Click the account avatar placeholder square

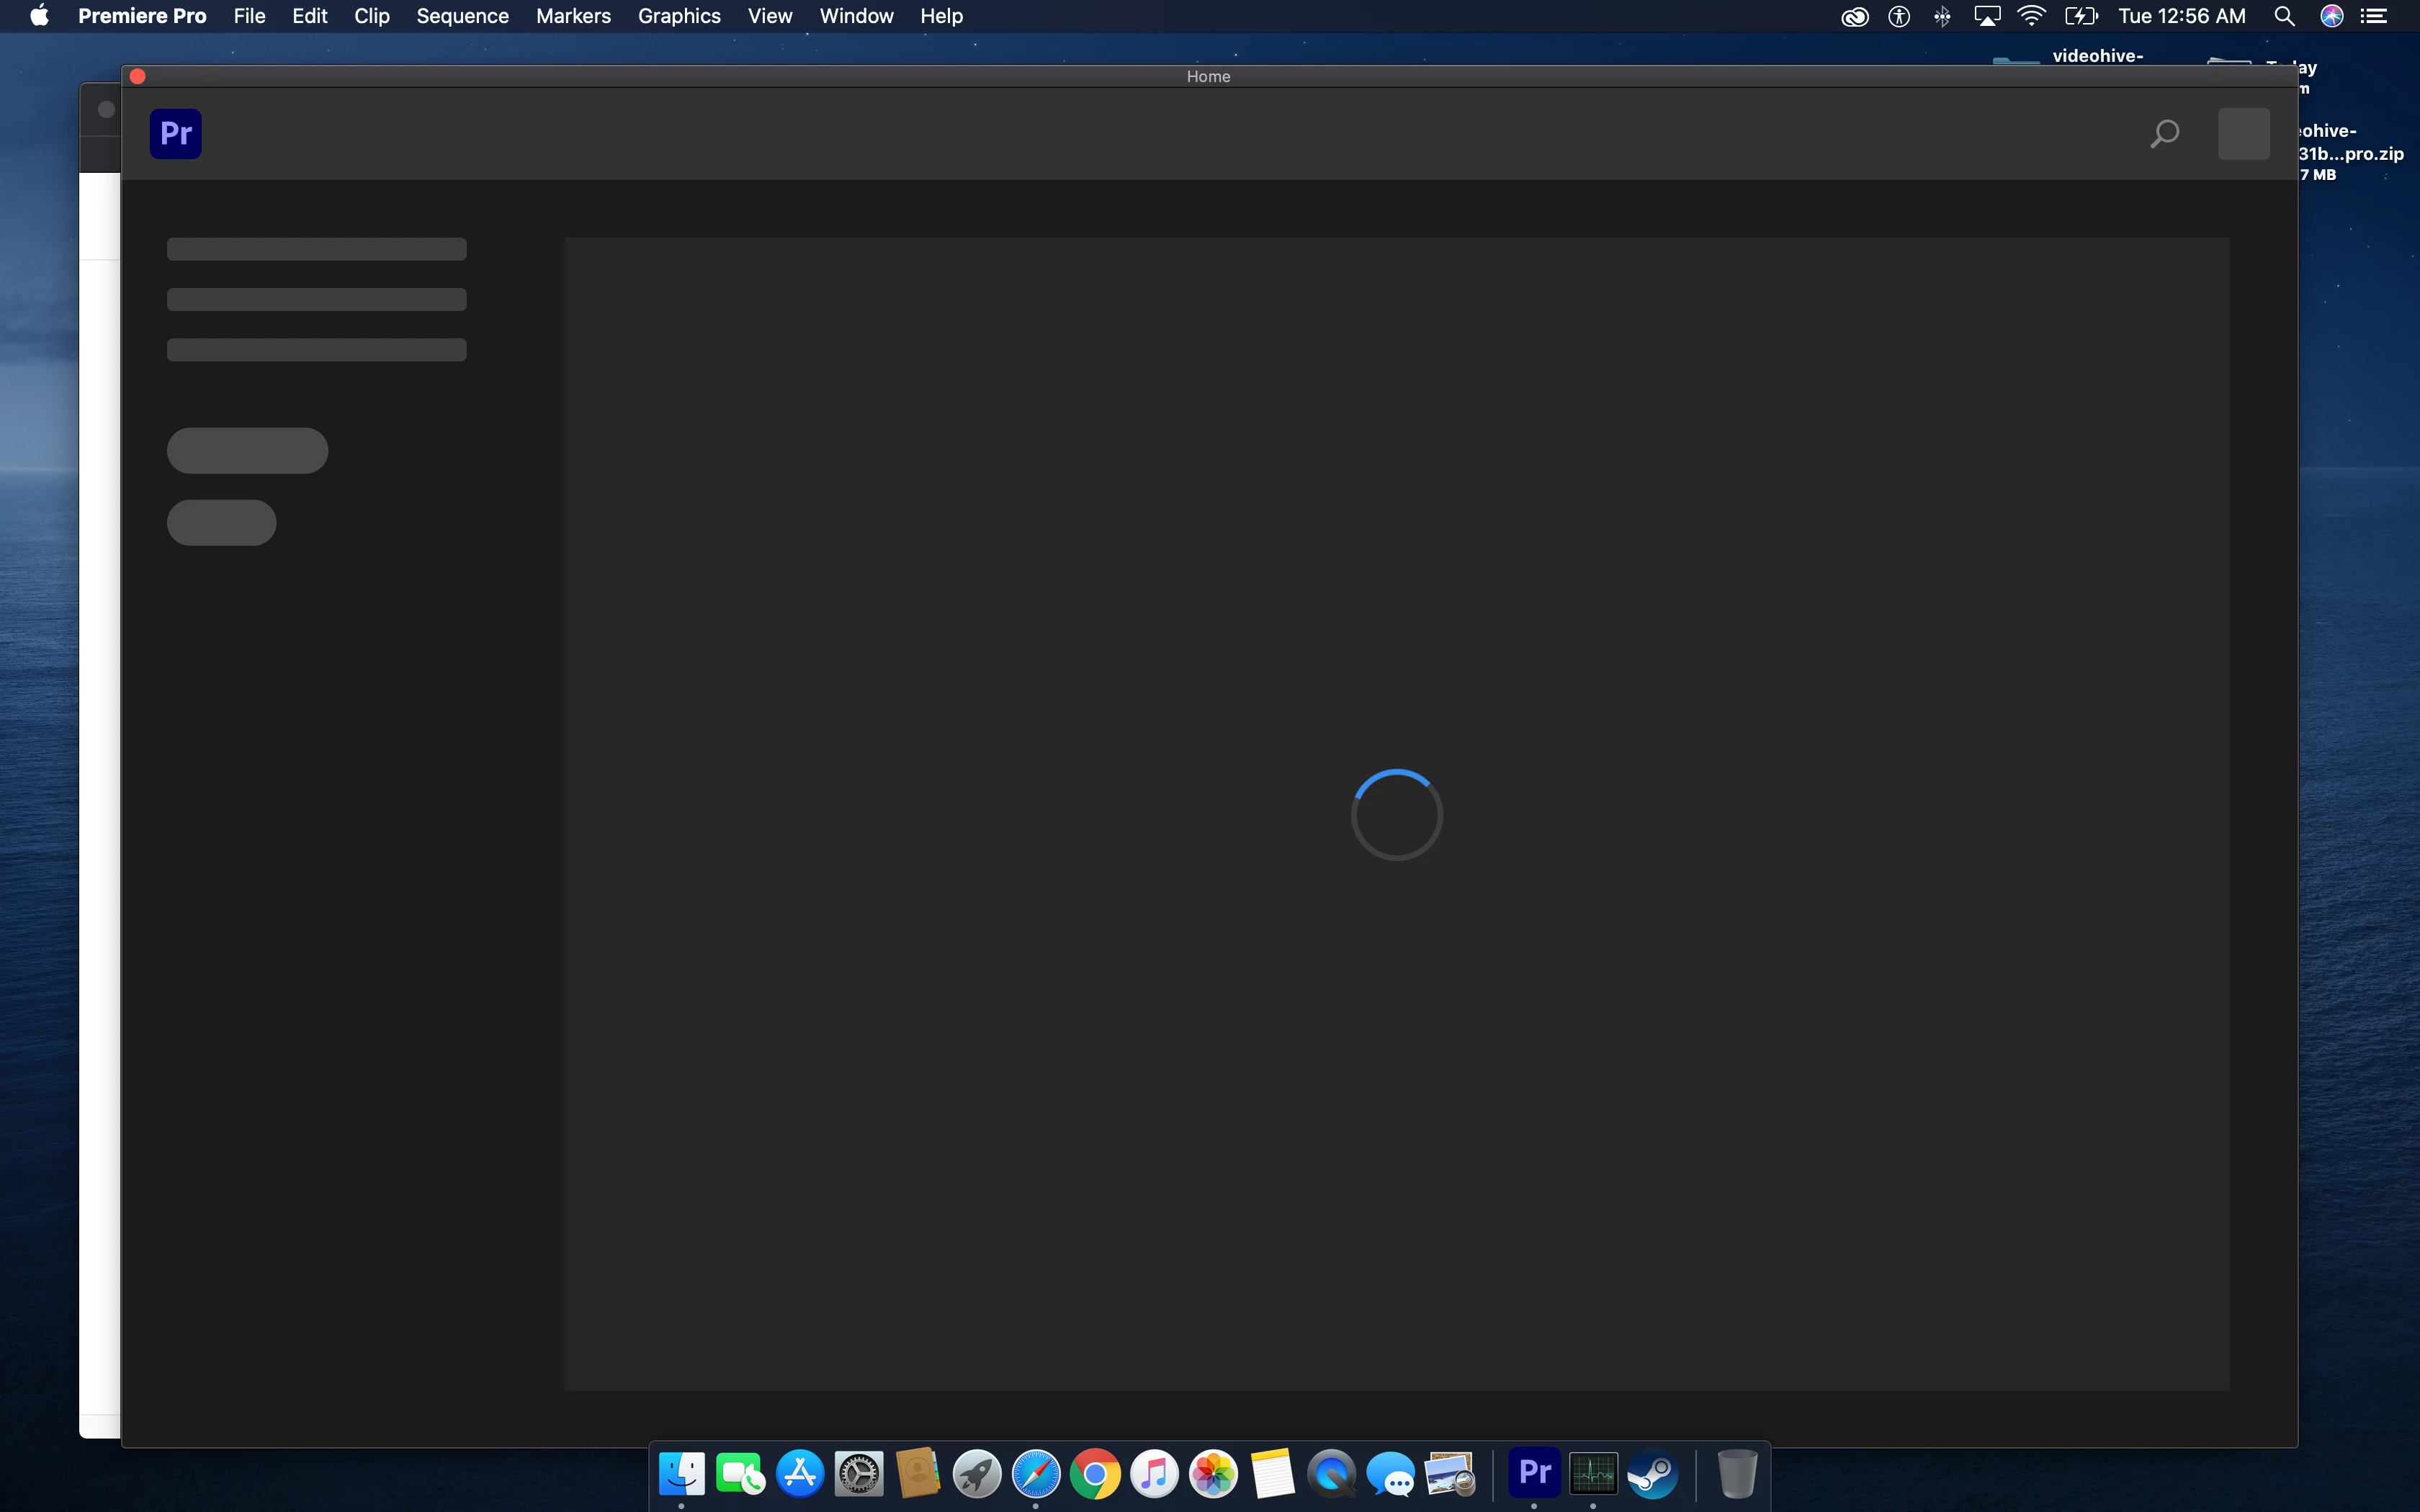[2243, 133]
